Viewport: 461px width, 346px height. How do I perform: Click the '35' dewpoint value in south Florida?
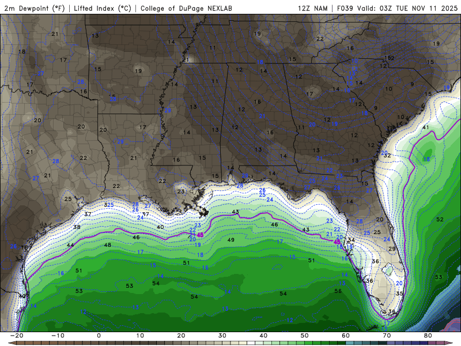399,294
